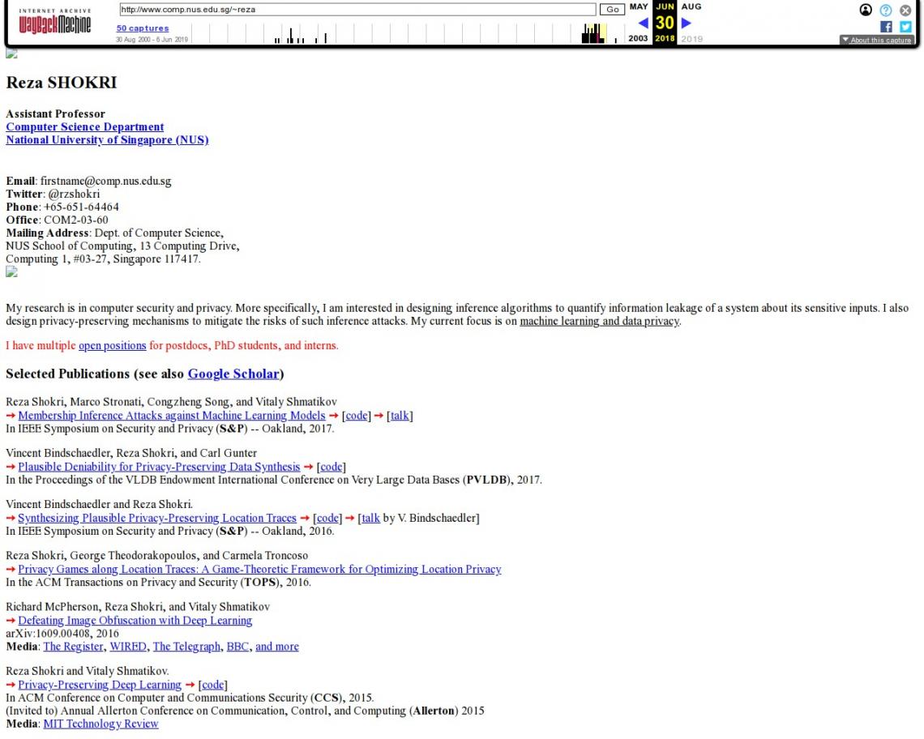Viewport: 924px width, 739px height.
Task: Open code link for Plausible Deniability paper
Action: (x=331, y=467)
